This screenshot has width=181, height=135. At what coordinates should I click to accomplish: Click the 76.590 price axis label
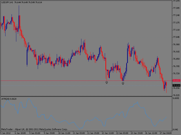pyautogui.click(x=176, y=88)
